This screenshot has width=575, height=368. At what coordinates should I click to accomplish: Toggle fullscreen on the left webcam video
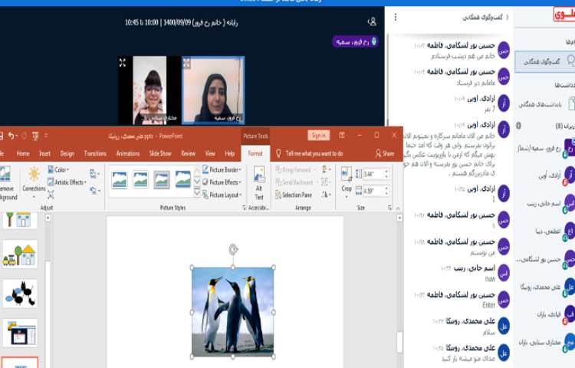pyautogui.click(x=123, y=63)
